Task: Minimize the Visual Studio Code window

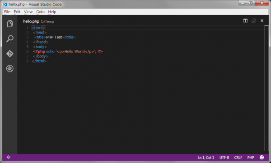Action: pyautogui.click(x=243, y=3)
